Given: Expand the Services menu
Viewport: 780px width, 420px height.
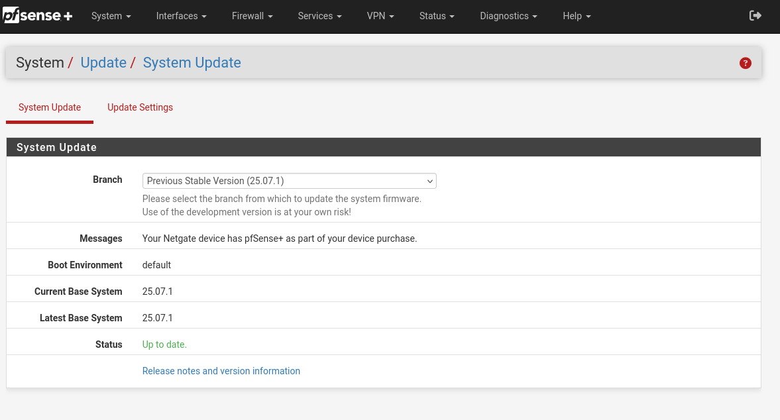Looking at the screenshot, I should point(319,16).
